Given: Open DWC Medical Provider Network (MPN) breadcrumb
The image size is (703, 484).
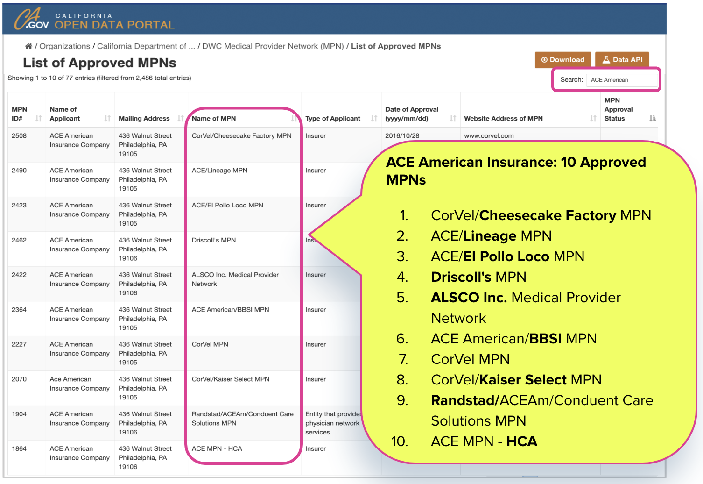Looking at the screenshot, I should [x=273, y=46].
